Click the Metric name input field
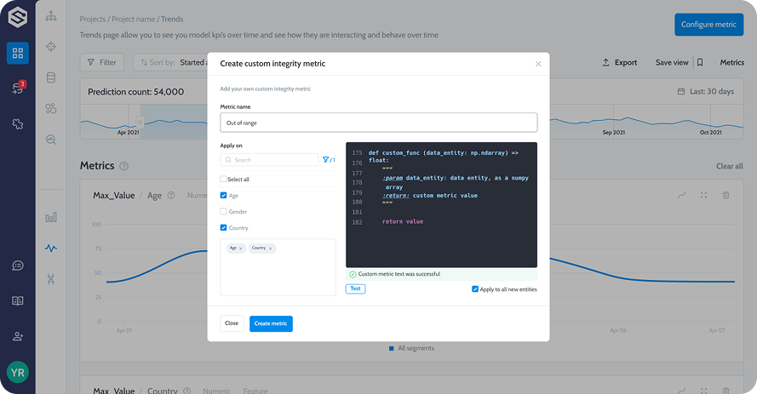Screen dimensions: 757x394 (x=378, y=123)
